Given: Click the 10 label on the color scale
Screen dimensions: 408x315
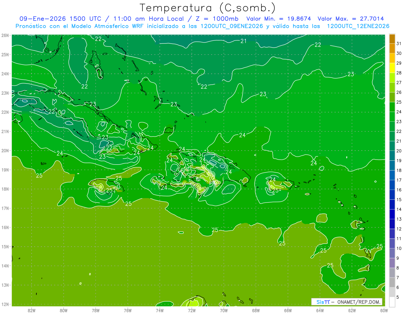Looking at the screenshot, I should [x=399, y=248].
